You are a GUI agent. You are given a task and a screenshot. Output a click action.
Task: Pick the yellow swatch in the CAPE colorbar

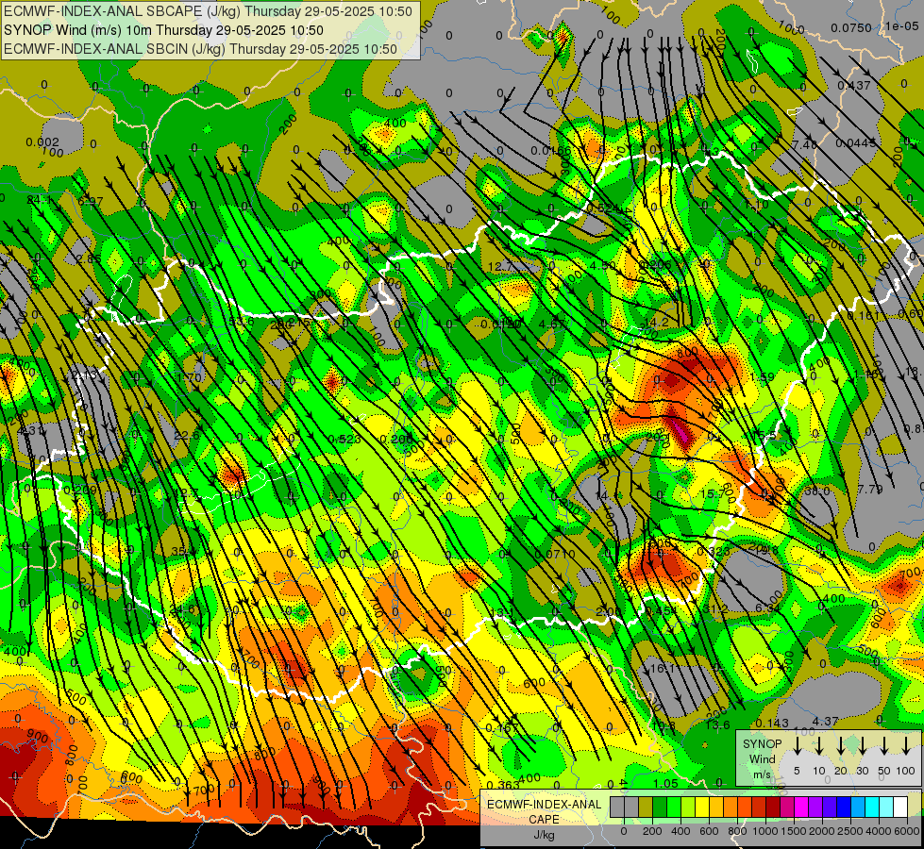[702, 807]
